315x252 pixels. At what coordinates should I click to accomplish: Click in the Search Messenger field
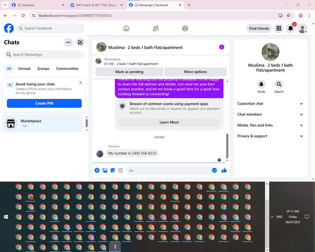coord(44,55)
